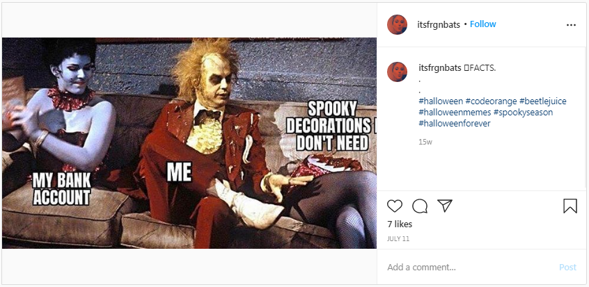Open the #halloweenforever hashtag

coord(455,124)
